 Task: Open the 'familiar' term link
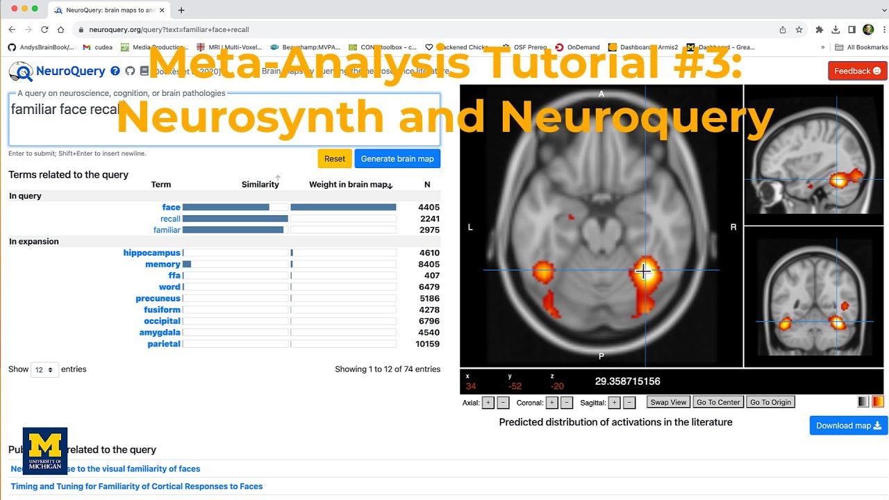pyautogui.click(x=167, y=230)
